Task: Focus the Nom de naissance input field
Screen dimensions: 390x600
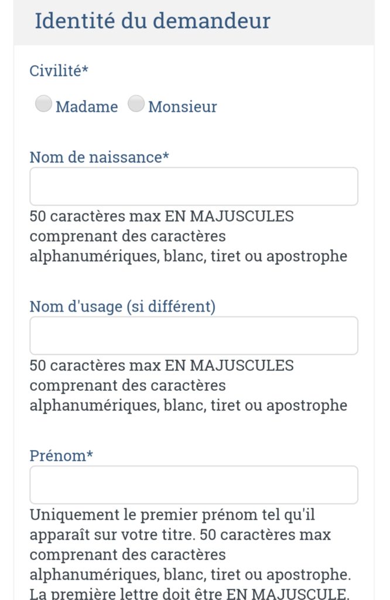Action: point(194,186)
